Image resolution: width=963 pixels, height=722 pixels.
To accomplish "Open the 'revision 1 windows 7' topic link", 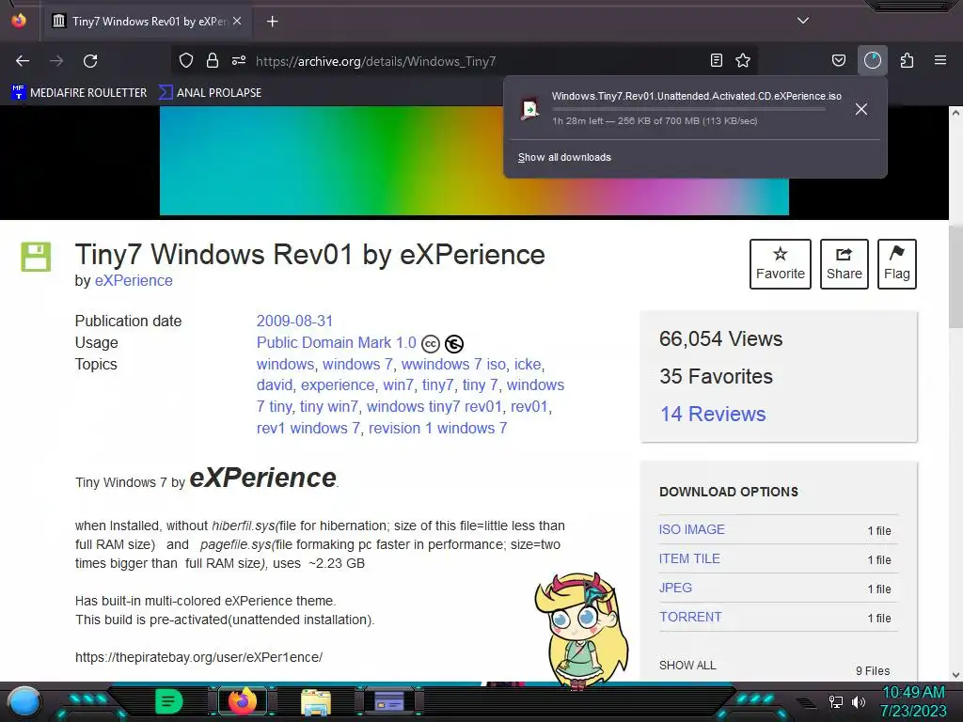I will [438, 428].
